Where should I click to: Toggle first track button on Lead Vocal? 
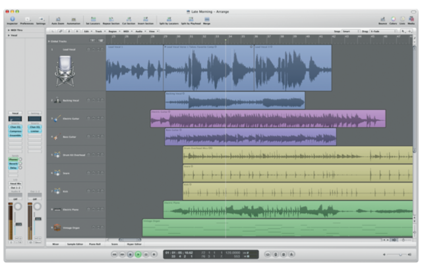click(x=88, y=49)
